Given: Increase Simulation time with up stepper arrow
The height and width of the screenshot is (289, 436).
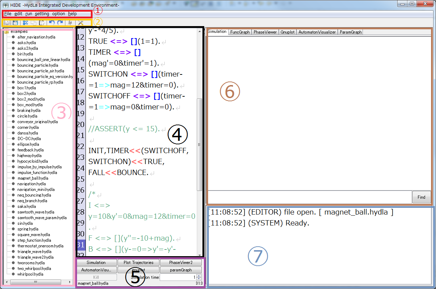Looking at the screenshot, I should (199, 276).
